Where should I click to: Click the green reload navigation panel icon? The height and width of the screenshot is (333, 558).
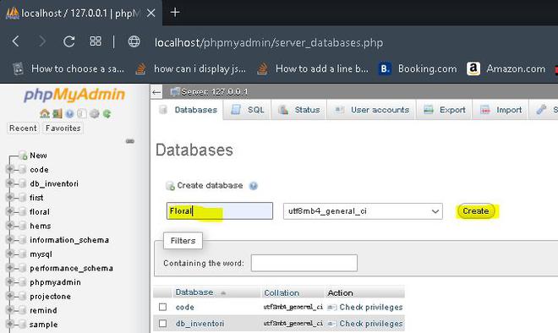tap(107, 114)
